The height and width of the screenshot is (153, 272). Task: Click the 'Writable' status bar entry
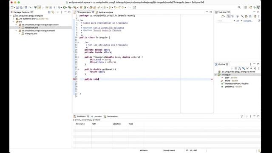(144, 150)
